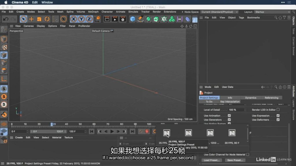Switch to Polygons mode
This screenshot has height=166, width=296.
click(x=4, y=71)
